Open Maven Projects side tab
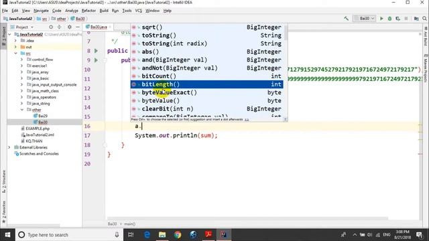 (426, 68)
